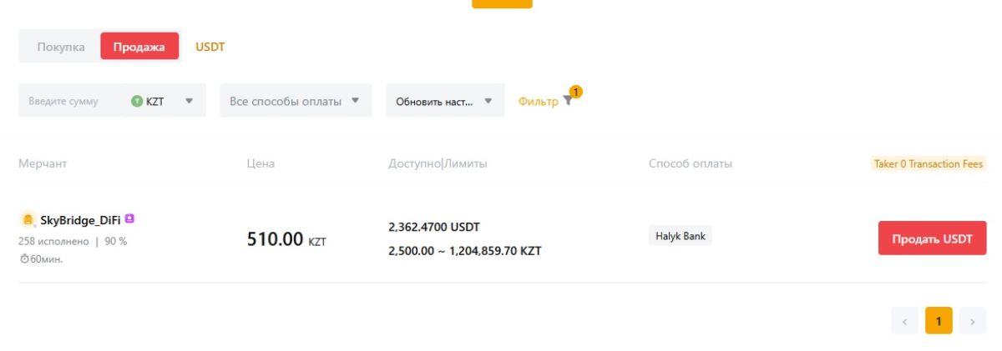The width and height of the screenshot is (1002, 351).
Task: Click the Taker 0 Transaction Fees label
Action: [929, 164]
